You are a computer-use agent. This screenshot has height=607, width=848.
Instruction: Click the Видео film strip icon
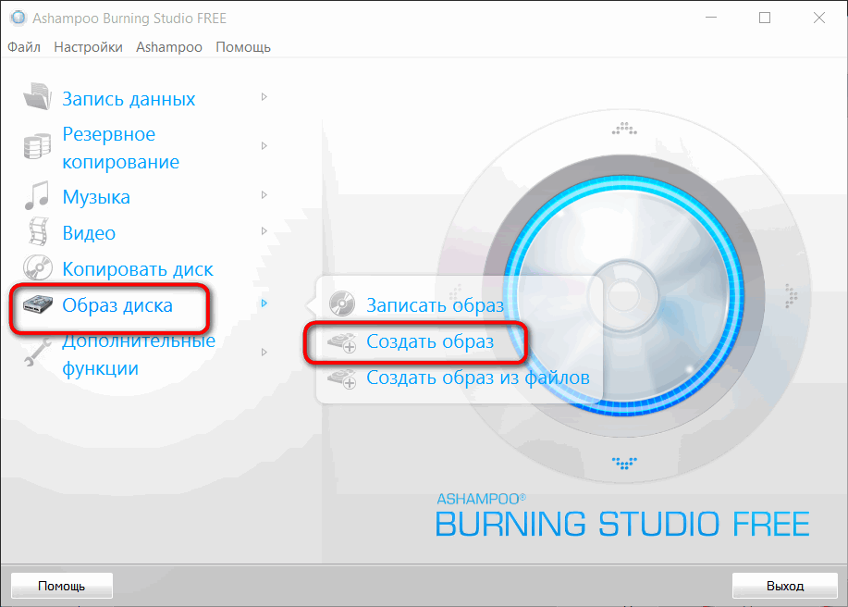coord(39,232)
